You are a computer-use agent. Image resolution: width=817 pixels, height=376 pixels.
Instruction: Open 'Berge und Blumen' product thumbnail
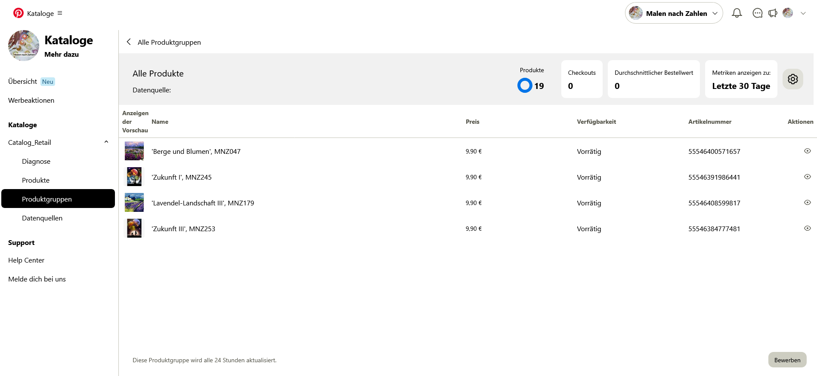click(x=134, y=151)
